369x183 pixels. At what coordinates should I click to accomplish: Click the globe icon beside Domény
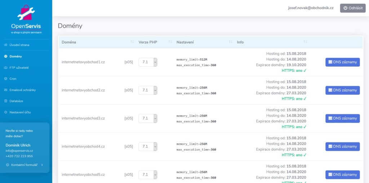tap(5, 56)
